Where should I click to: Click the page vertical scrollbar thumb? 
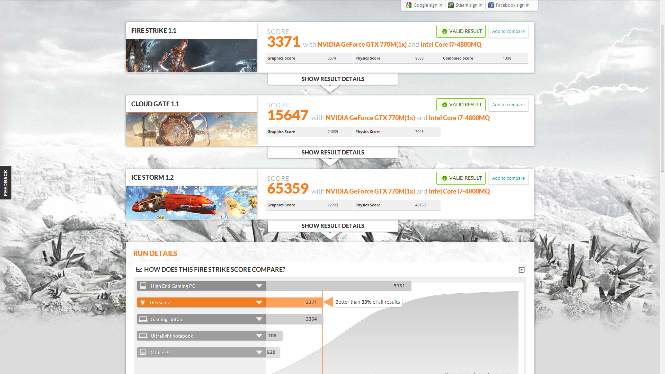[x=662, y=98]
